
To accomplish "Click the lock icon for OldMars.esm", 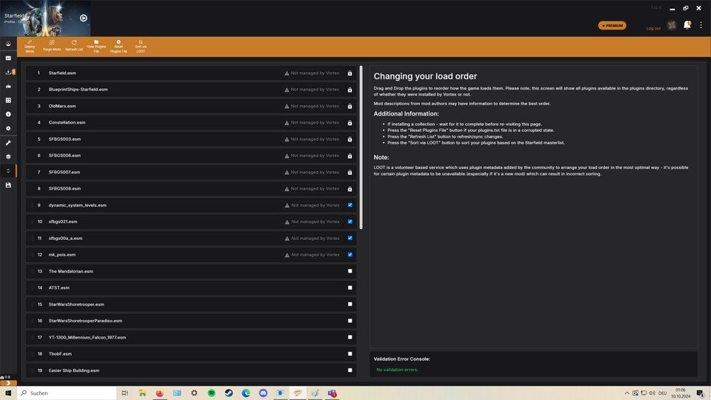I will tap(350, 106).
